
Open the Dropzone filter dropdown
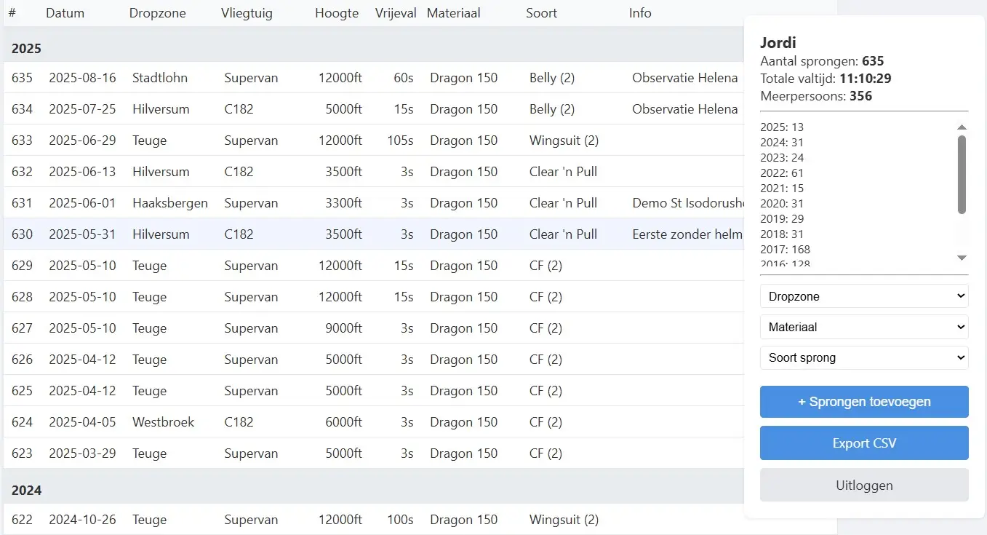(x=863, y=296)
